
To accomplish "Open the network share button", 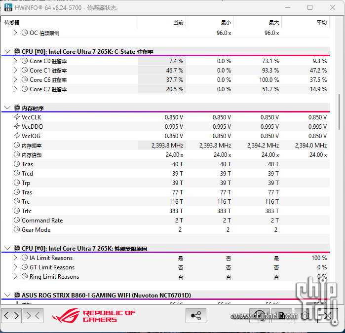I will [x=196, y=316].
